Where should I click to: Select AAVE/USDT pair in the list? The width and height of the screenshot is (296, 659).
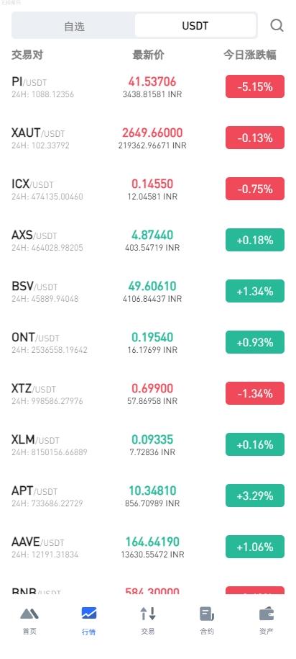tap(148, 547)
